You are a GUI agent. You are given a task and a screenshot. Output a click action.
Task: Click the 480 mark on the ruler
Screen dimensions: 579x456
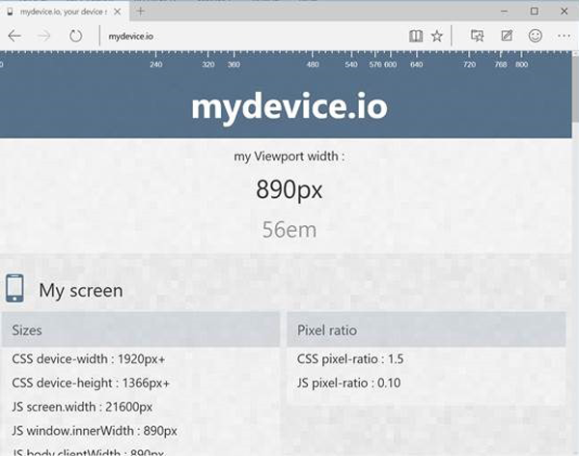[x=313, y=65]
